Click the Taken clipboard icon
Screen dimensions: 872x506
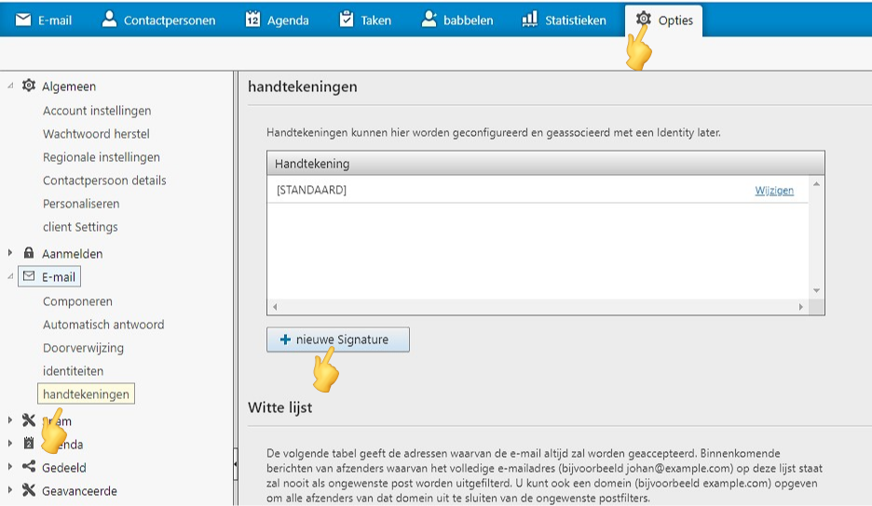click(x=347, y=19)
